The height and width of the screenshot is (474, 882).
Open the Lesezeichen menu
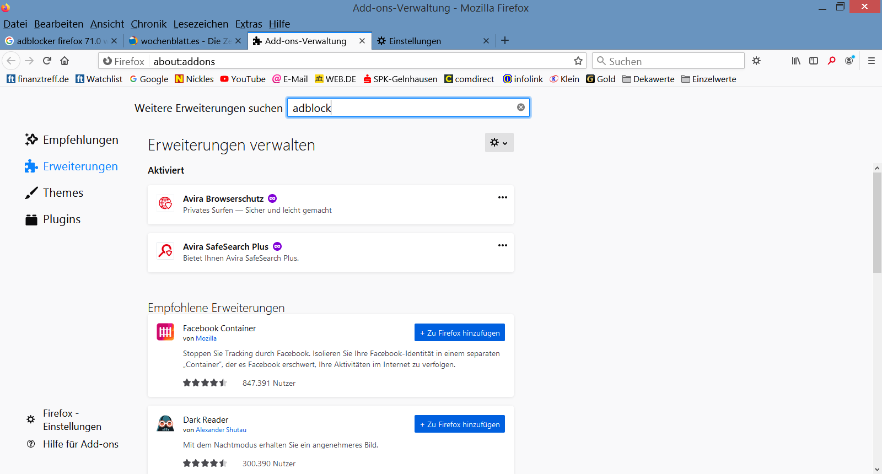(x=201, y=24)
